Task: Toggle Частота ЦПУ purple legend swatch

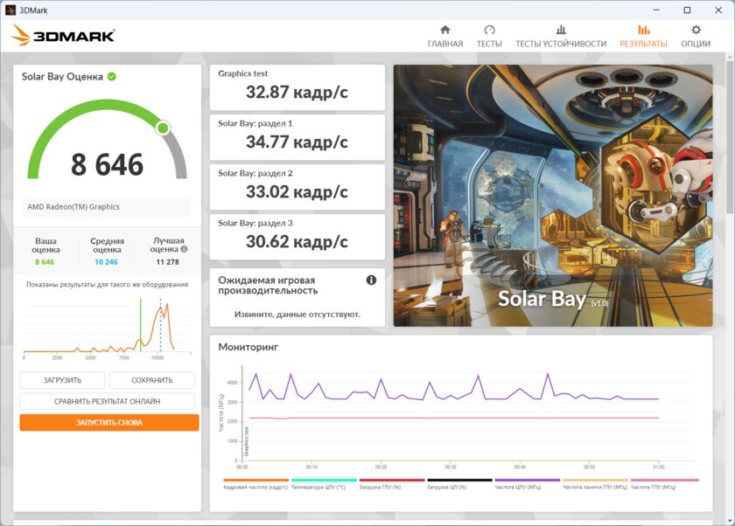Action: 528,480
